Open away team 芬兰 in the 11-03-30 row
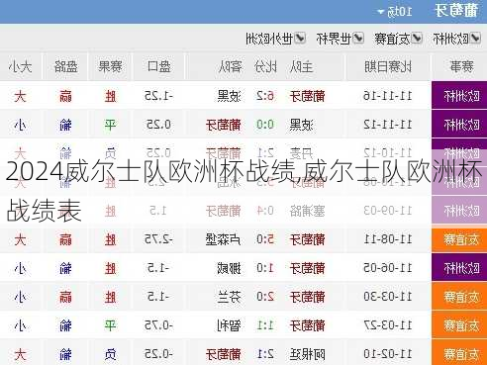Screen dimensions: 487x365 click(230, 297)
